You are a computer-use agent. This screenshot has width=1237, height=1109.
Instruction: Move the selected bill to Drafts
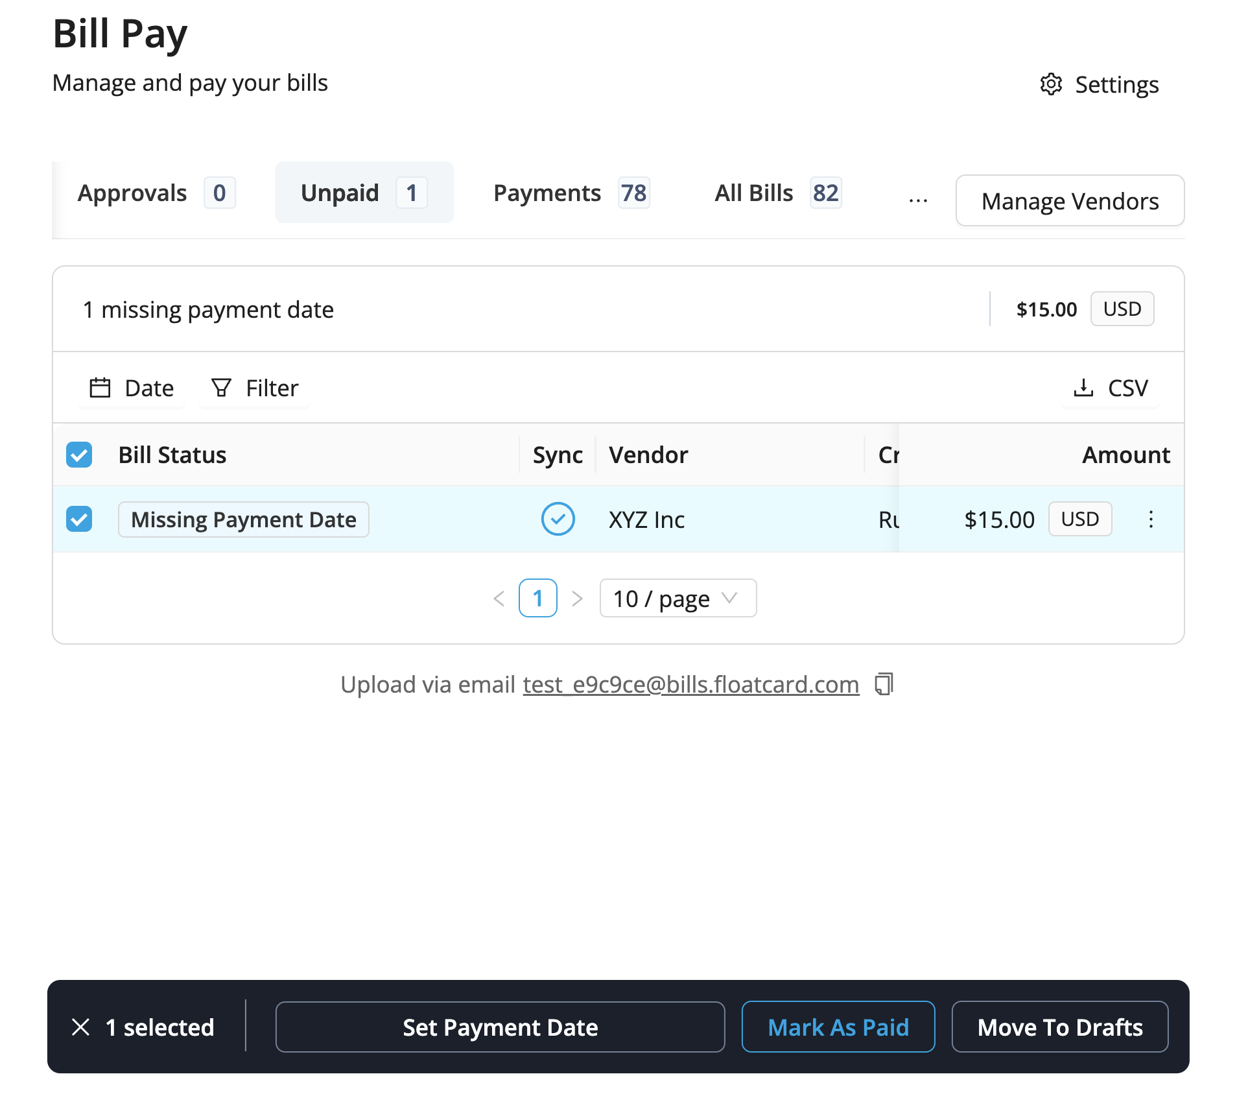click(x=1059, y=1027)
